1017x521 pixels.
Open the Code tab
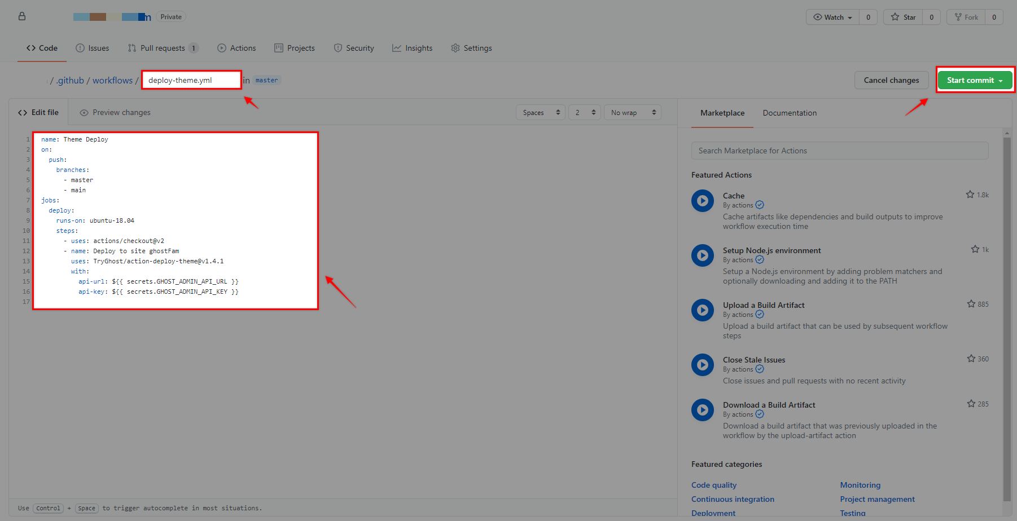(42, 48)
